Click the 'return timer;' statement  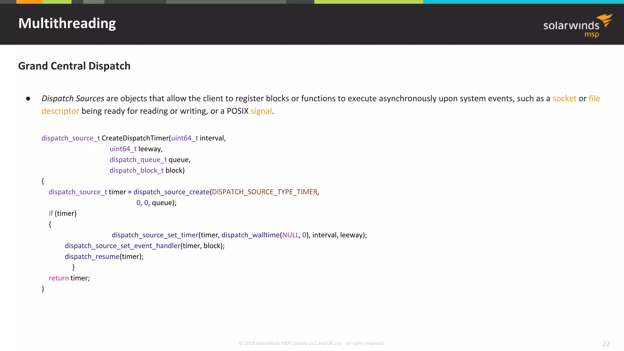pyautogui.click(x=69, y=278)
